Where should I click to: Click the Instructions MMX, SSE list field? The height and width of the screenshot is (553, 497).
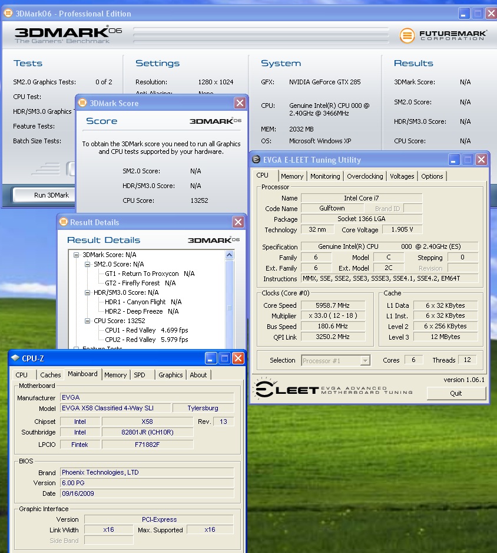(390, 278)
